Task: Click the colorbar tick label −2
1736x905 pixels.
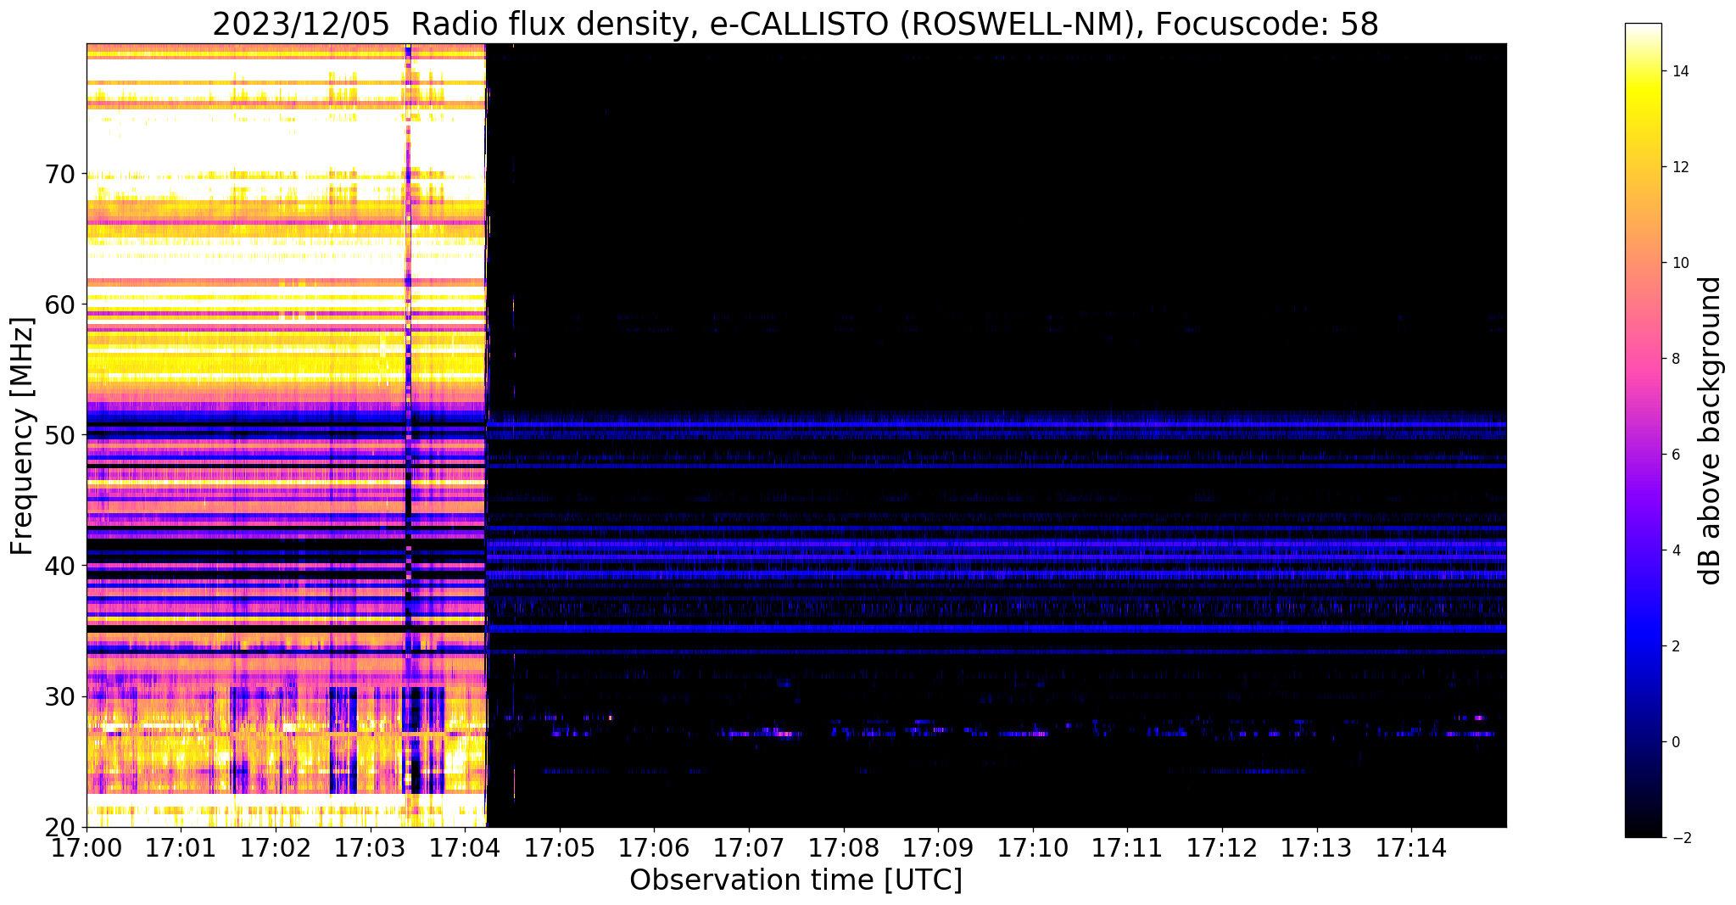Action: pyautogui.click(x=1680, y=838)
